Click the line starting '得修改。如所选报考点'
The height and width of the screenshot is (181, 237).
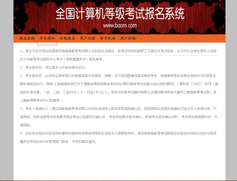click(x=119, y=117)
